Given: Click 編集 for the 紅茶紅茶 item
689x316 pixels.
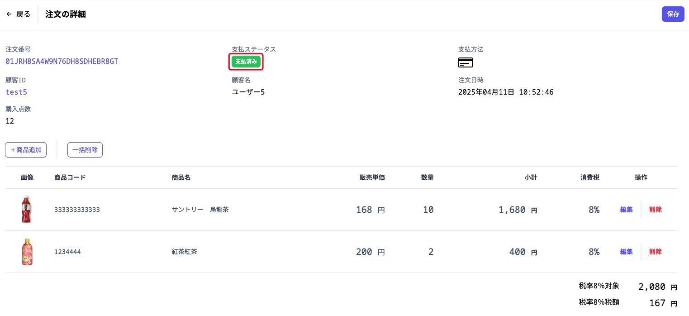Looking at the screenshot, I should point(626,252).
